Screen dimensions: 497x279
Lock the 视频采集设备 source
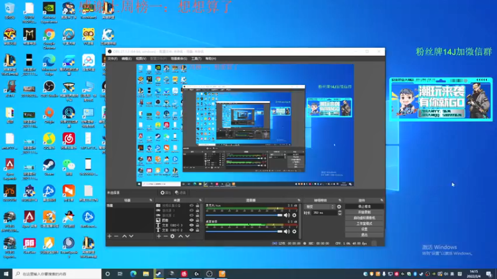pyautogui.click(x=198, y=206)
